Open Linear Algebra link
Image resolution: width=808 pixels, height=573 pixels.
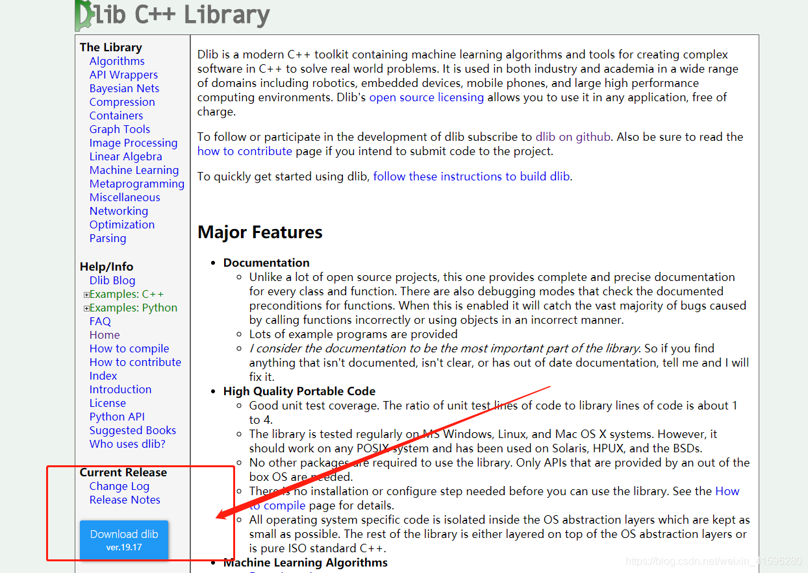click(x=126, y=156)
